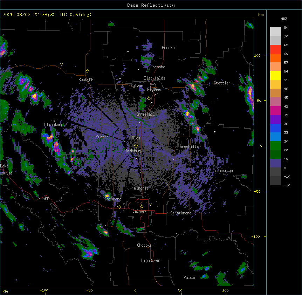Click the Stettler city label
Screen dimensions: 302x295
tap(222, 83)
